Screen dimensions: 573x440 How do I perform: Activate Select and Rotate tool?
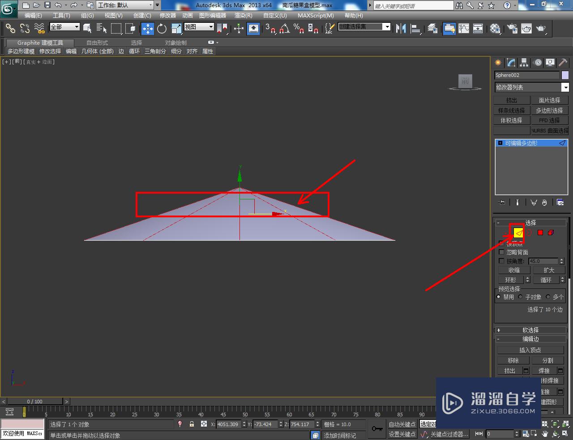[x=162, y=29]
